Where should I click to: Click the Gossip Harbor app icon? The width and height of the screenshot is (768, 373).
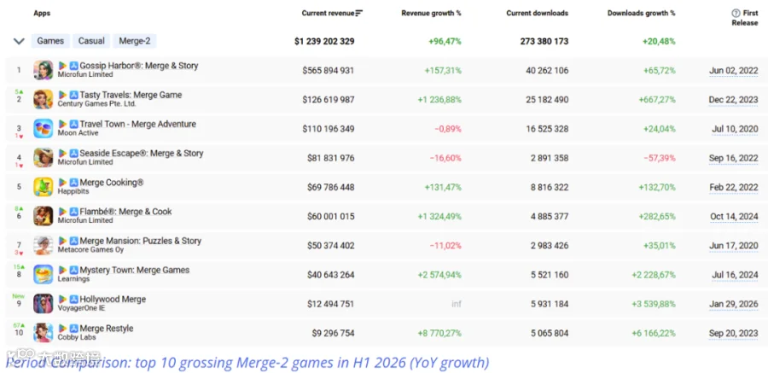(44, 70)
